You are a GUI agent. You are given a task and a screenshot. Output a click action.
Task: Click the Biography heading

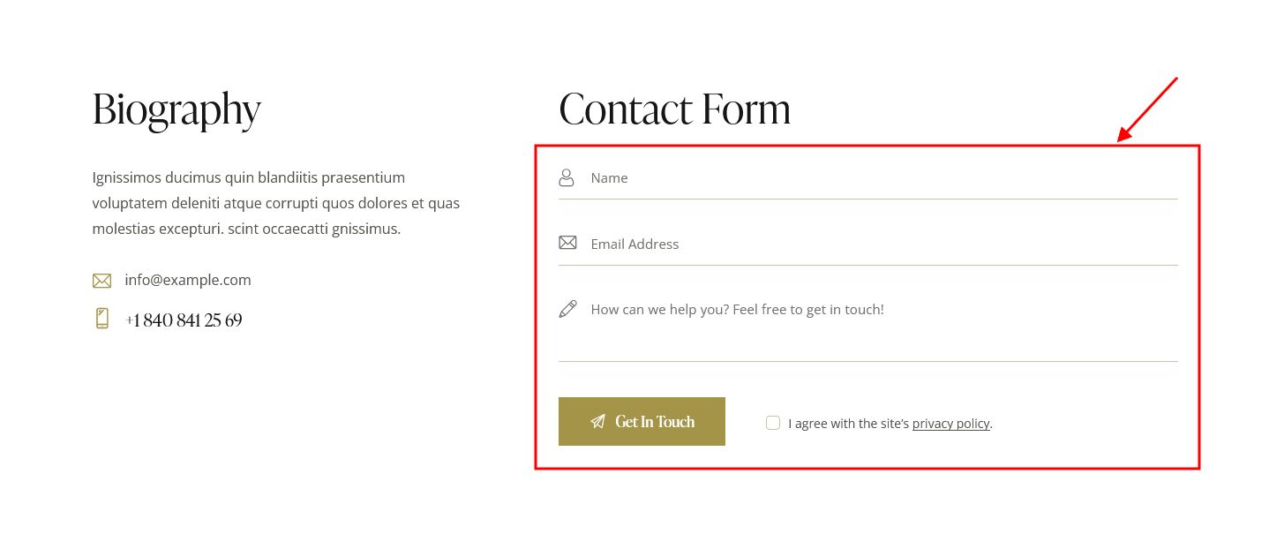(x=176, y=110)
